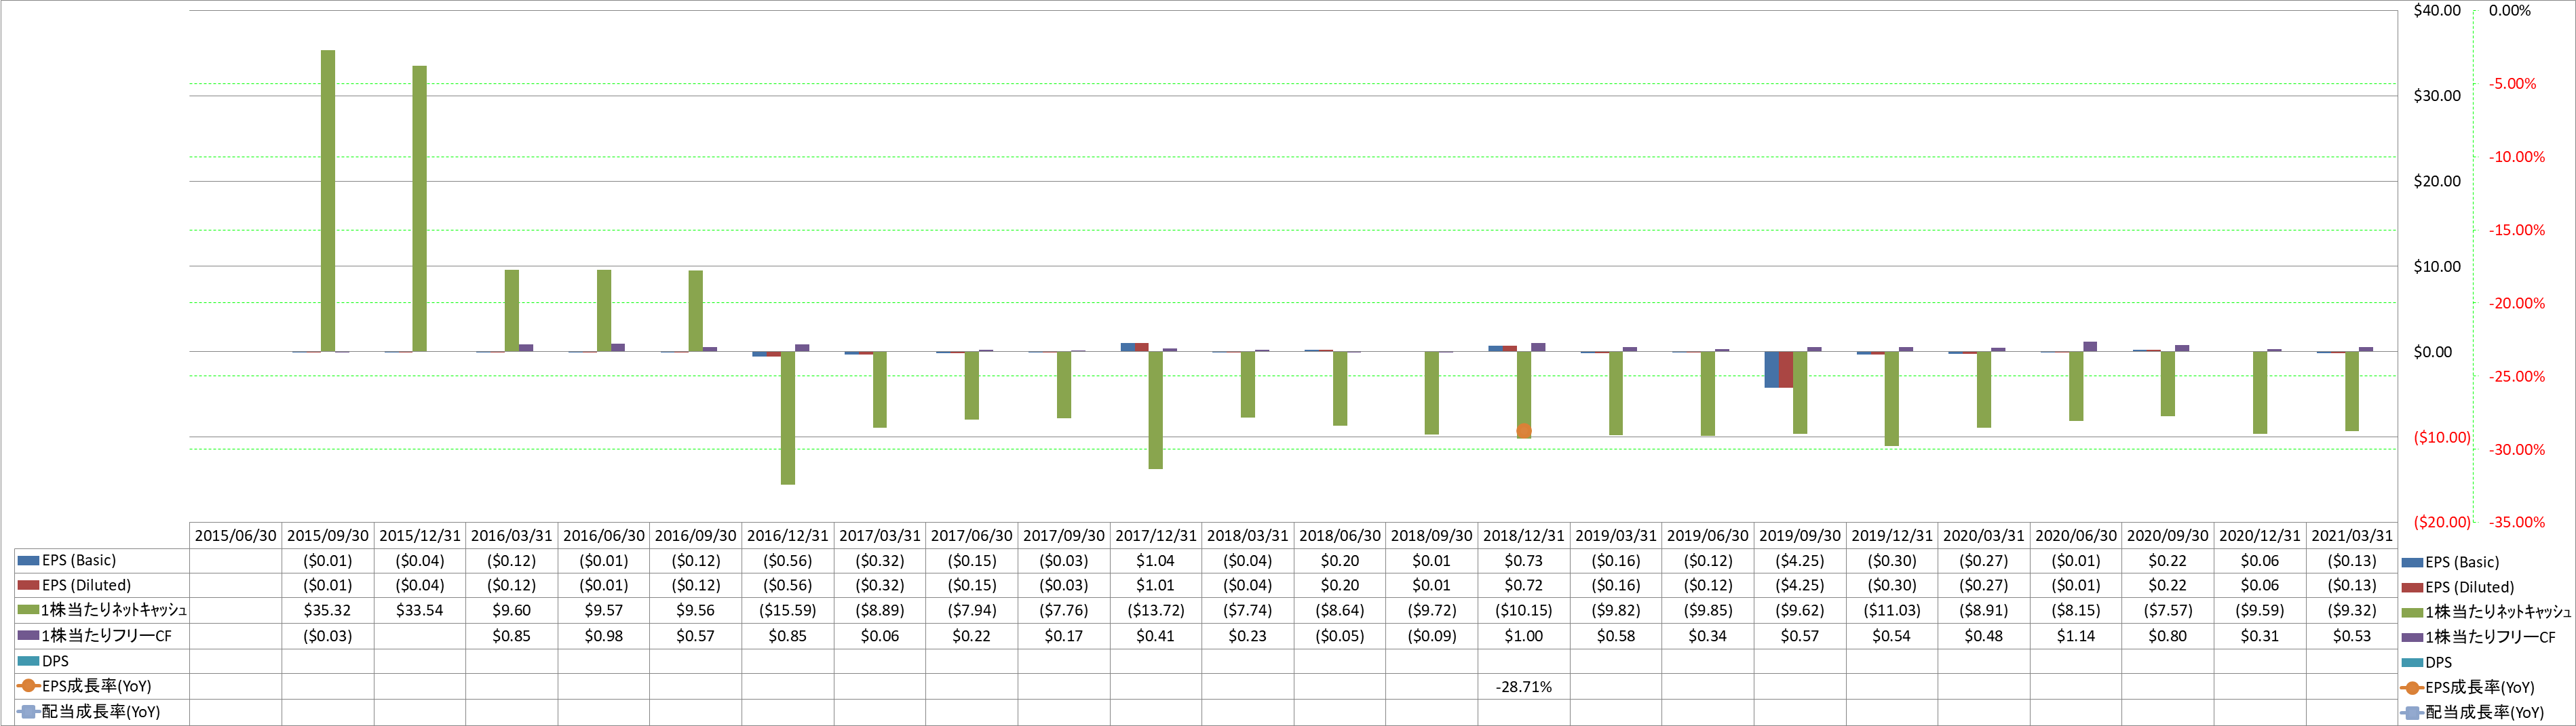The width and height of the screenshot is (2576, 726).
Task: Click the ($13.72) net cash cell
Action: (x=1156, y=610)
